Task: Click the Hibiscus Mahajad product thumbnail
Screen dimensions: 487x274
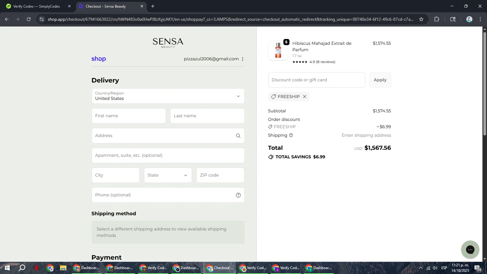Action: pos(278,50)
